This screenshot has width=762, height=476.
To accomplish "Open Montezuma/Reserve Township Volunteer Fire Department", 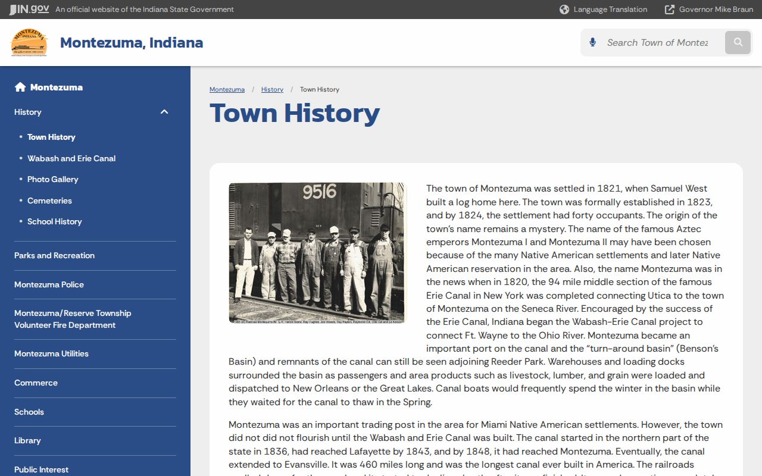I will pyautogui.click(x=73, y=319).
